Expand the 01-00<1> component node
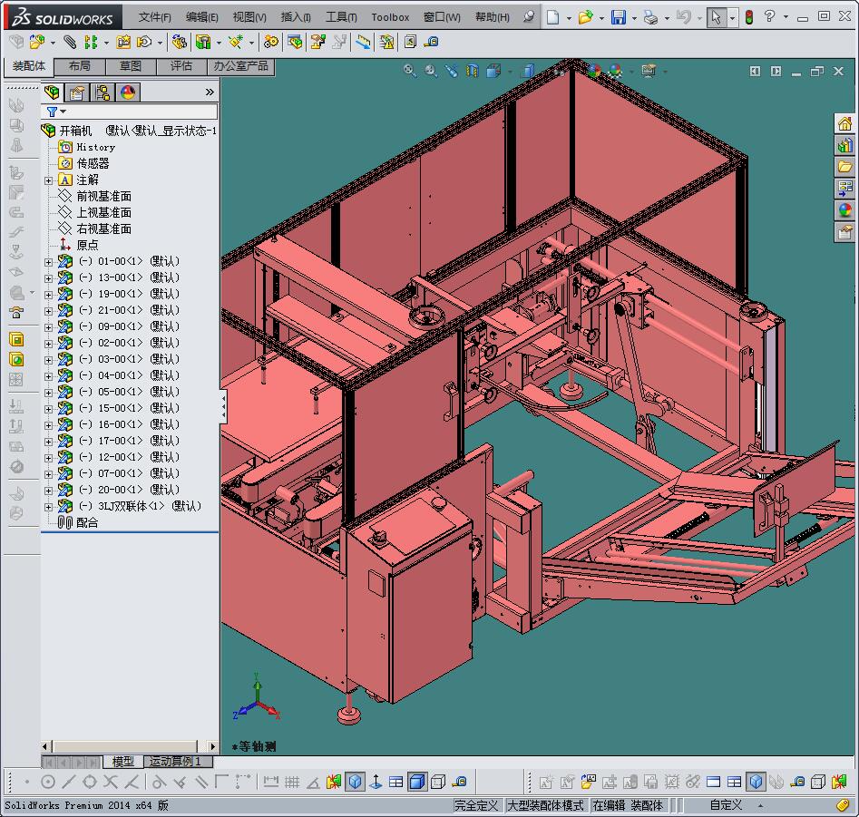The width and height of the screenshot is (859, 817). tap(49, 261)
